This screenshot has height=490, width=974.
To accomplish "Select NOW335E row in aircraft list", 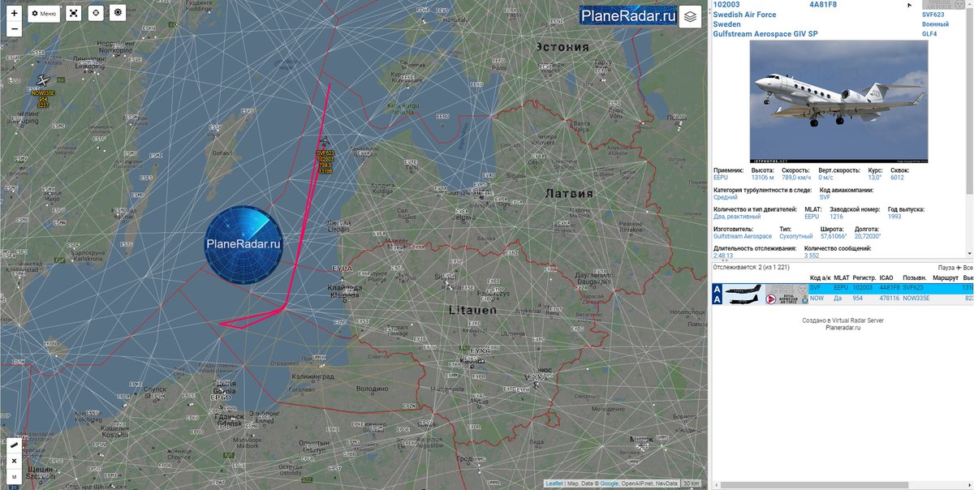I will point(843,299).
